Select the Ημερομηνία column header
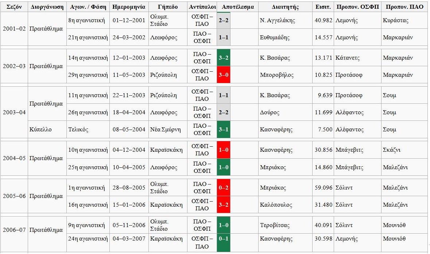Screen dimensions: 430x254 [129, 7]
